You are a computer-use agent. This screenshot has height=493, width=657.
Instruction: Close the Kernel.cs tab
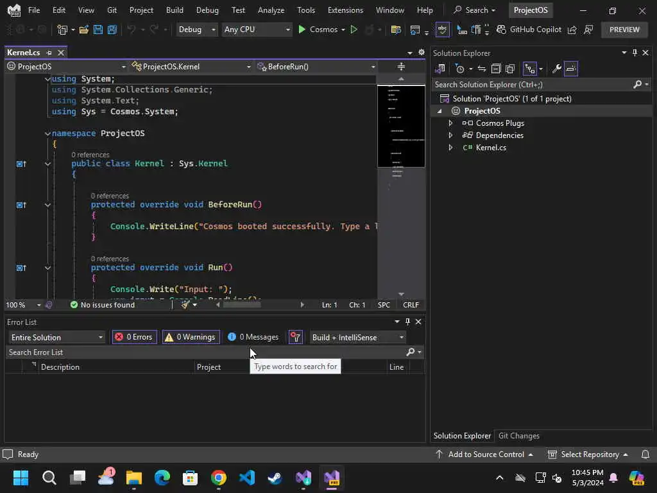61,53
